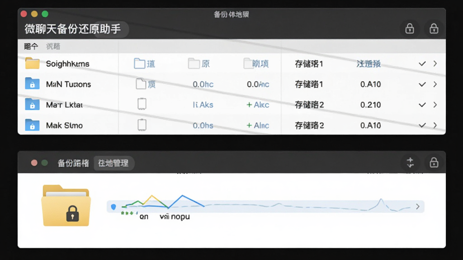Viewport: 463px width, 260px height.
Task: Click the 0.A10 value in Mak Slmo row
Action: [x=370, y=125]
